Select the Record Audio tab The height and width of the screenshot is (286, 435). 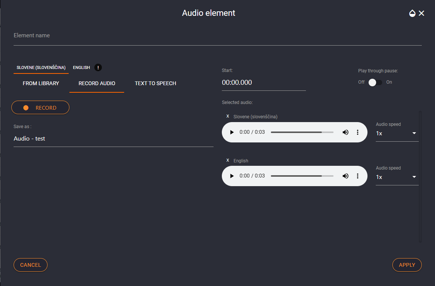click(x=97, y=83)
